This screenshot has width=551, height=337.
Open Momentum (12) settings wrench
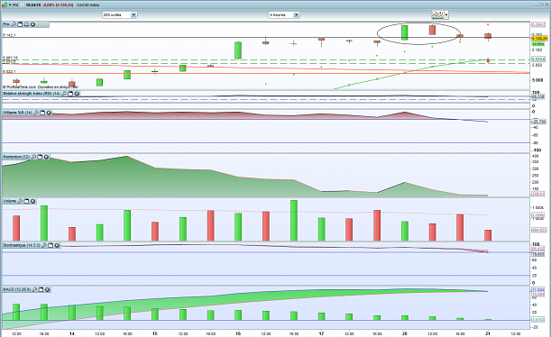pos(33,157)
